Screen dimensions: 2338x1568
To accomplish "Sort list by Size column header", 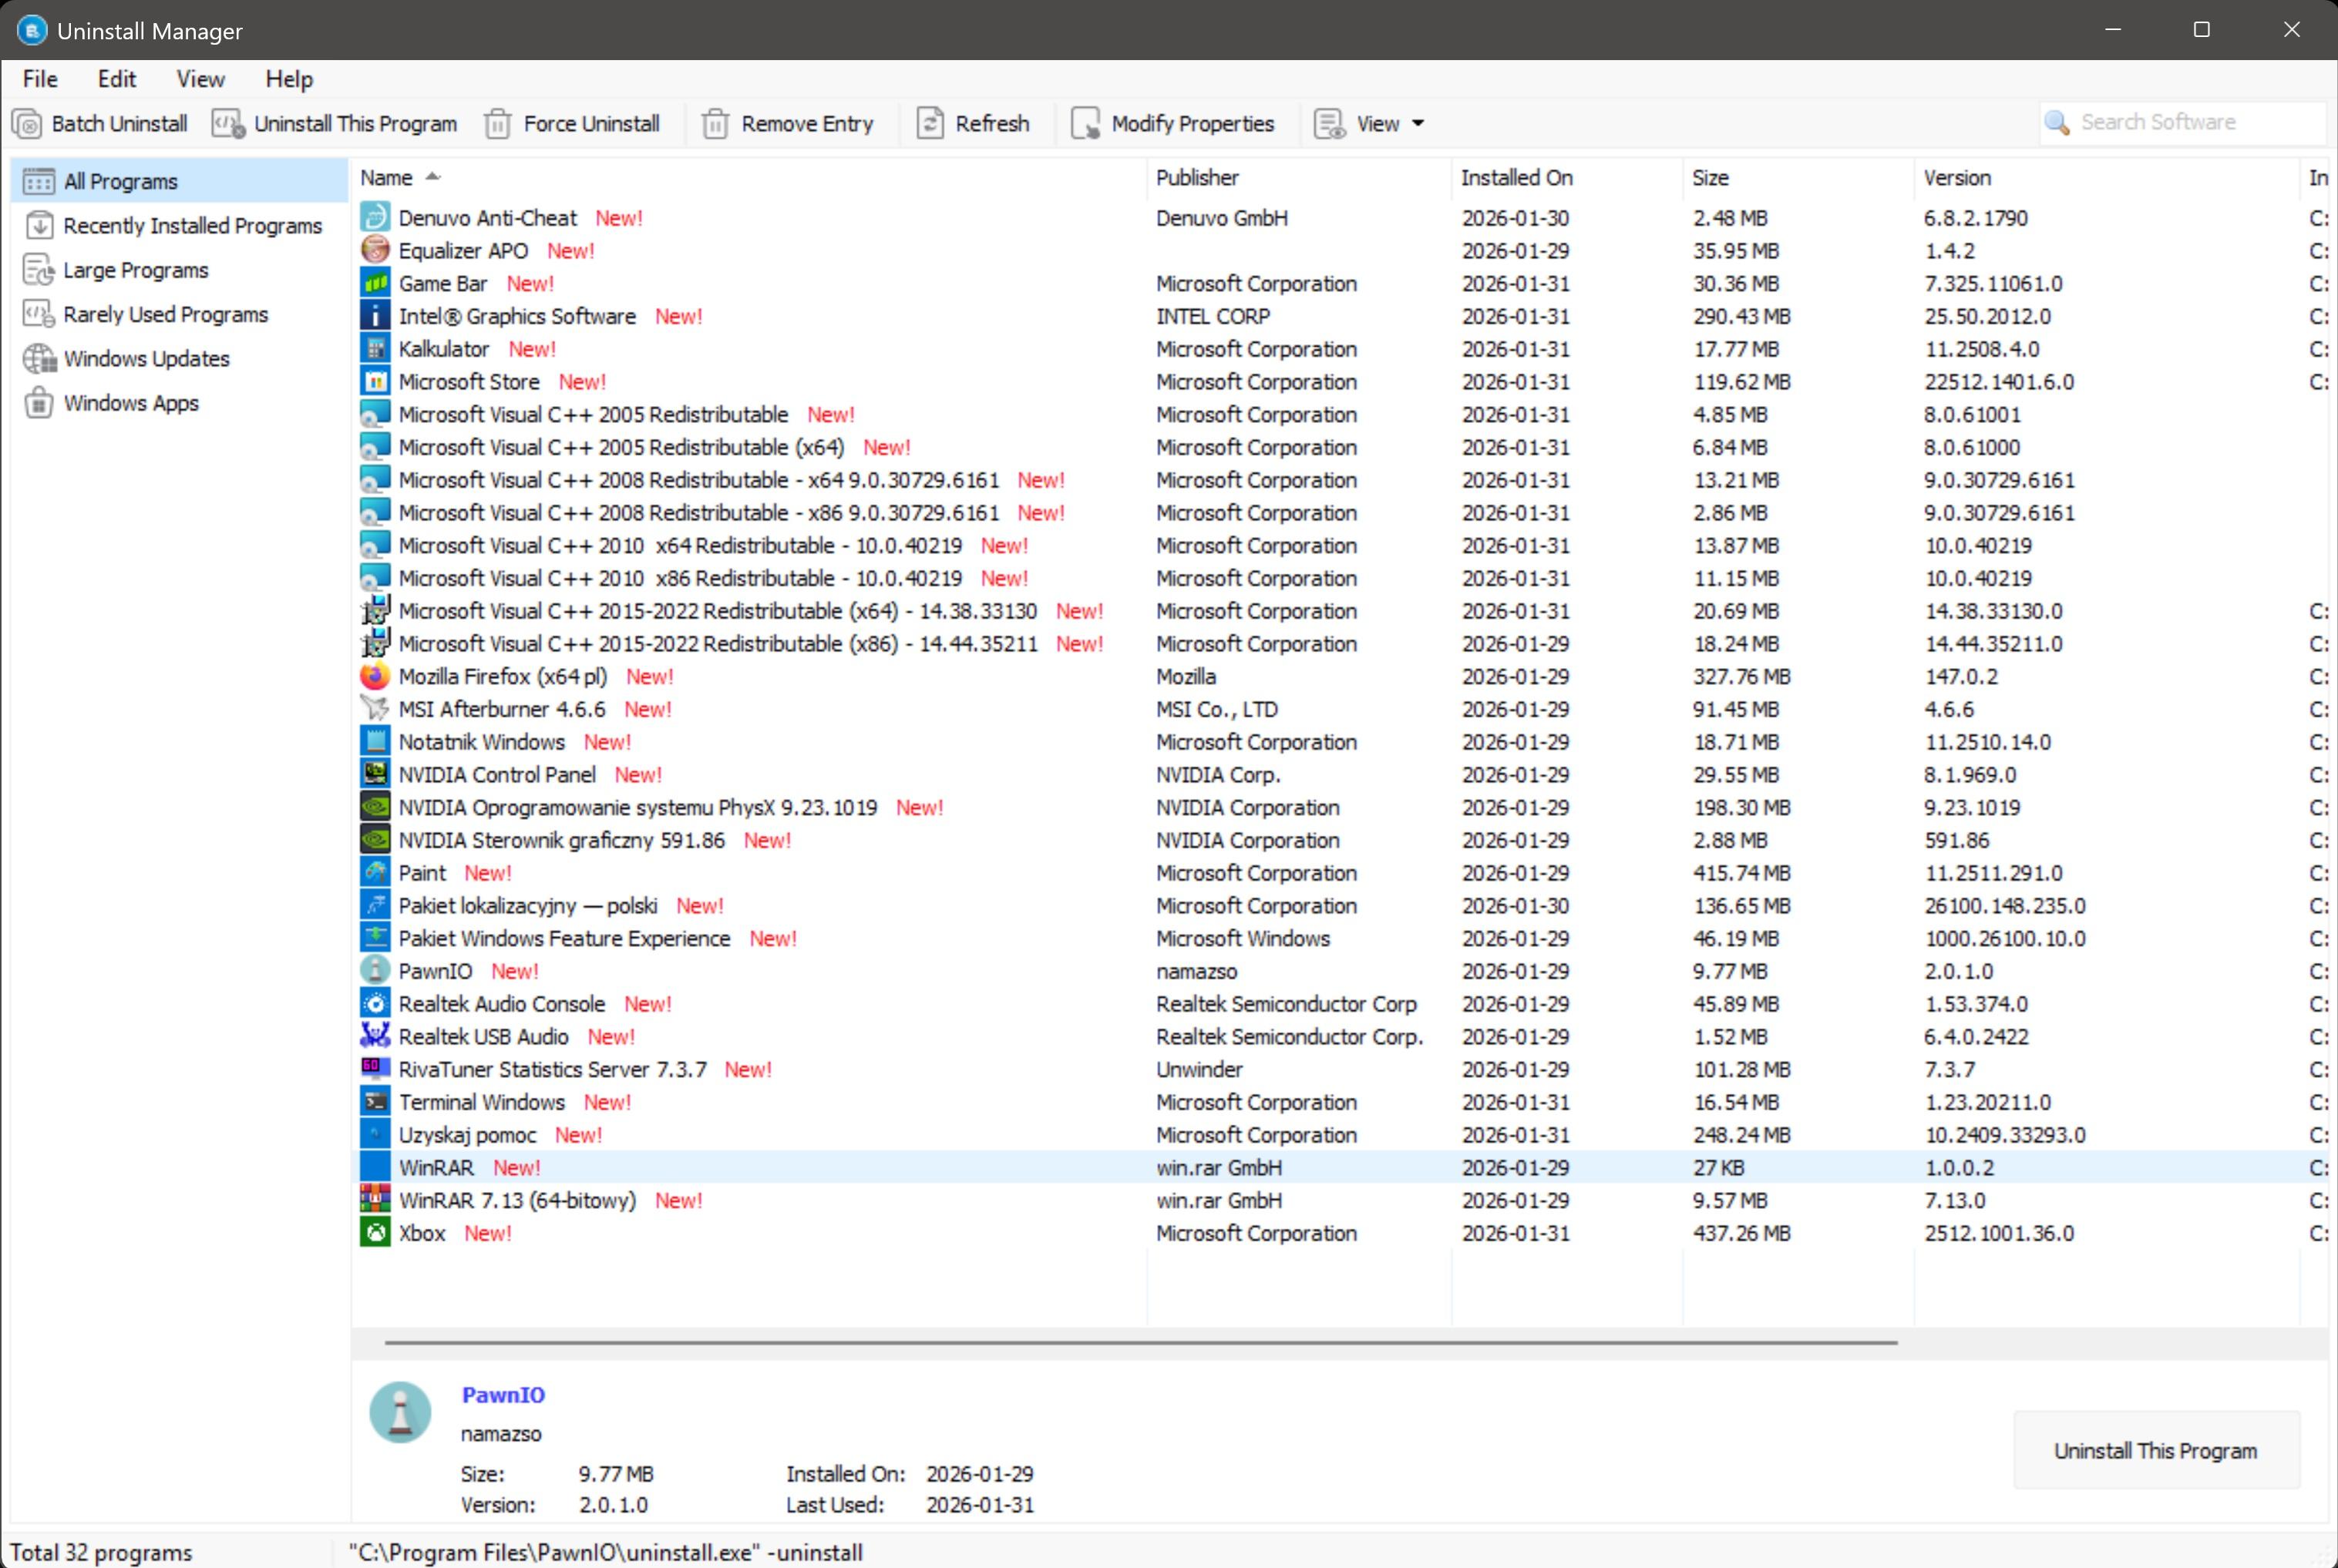I will click(x=1710, y=178).
